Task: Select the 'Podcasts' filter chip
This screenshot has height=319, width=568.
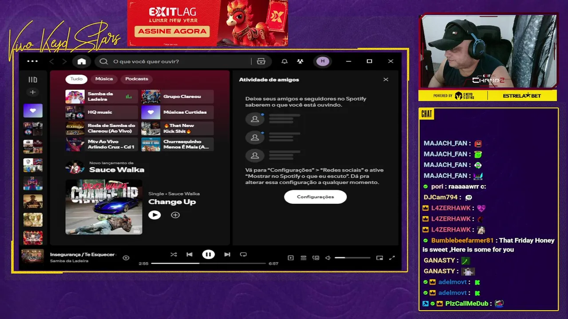Action: click(137, 79)
